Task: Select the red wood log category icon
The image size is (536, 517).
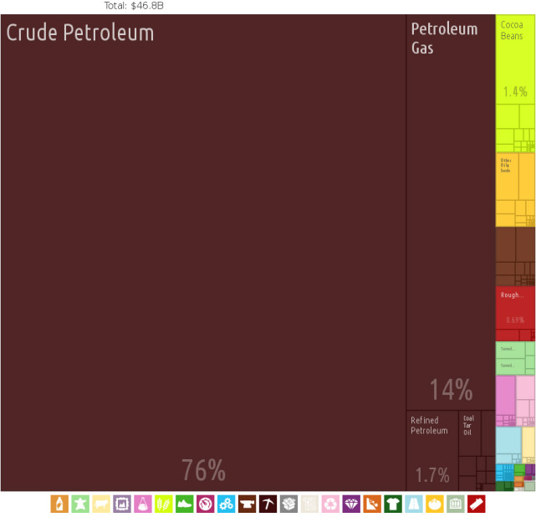Action: tap(477, 504)
